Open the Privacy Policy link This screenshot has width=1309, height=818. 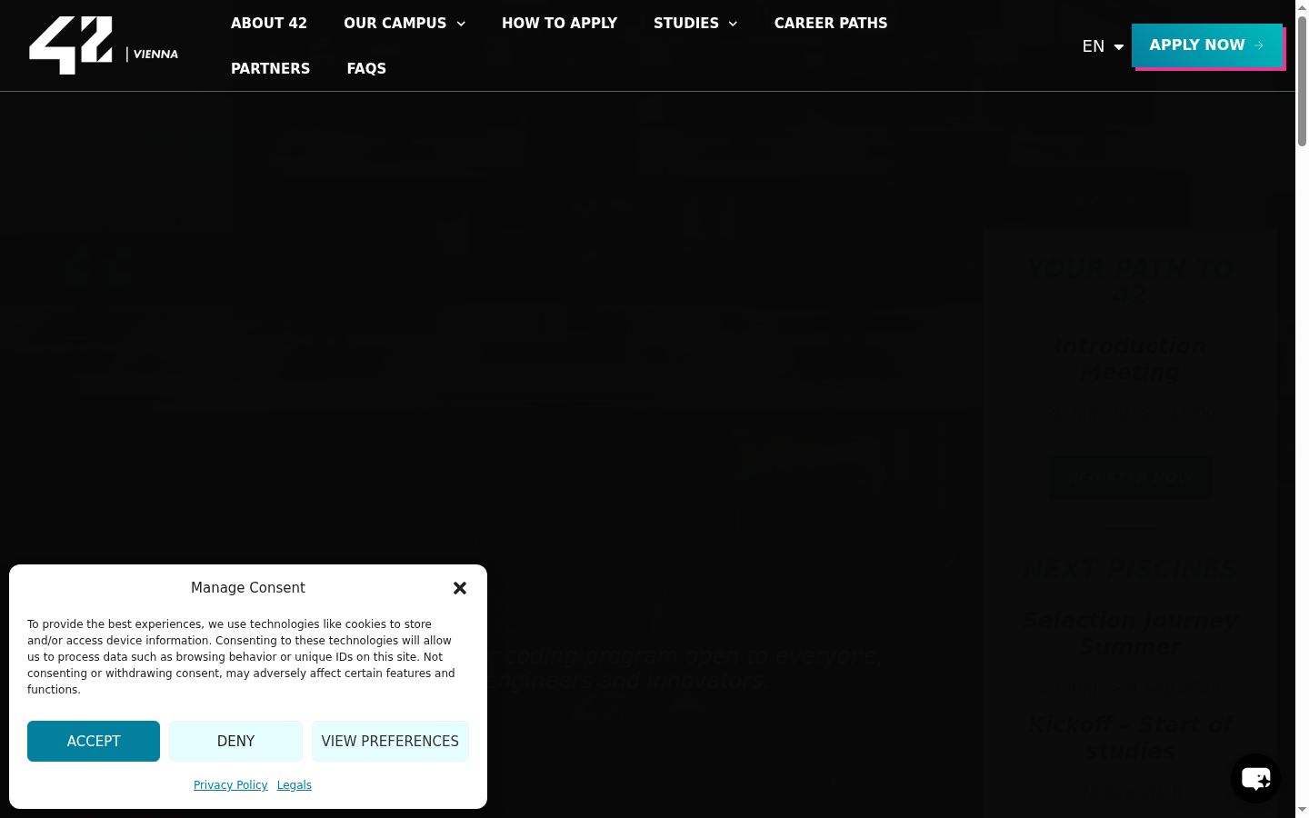(231, 785)
